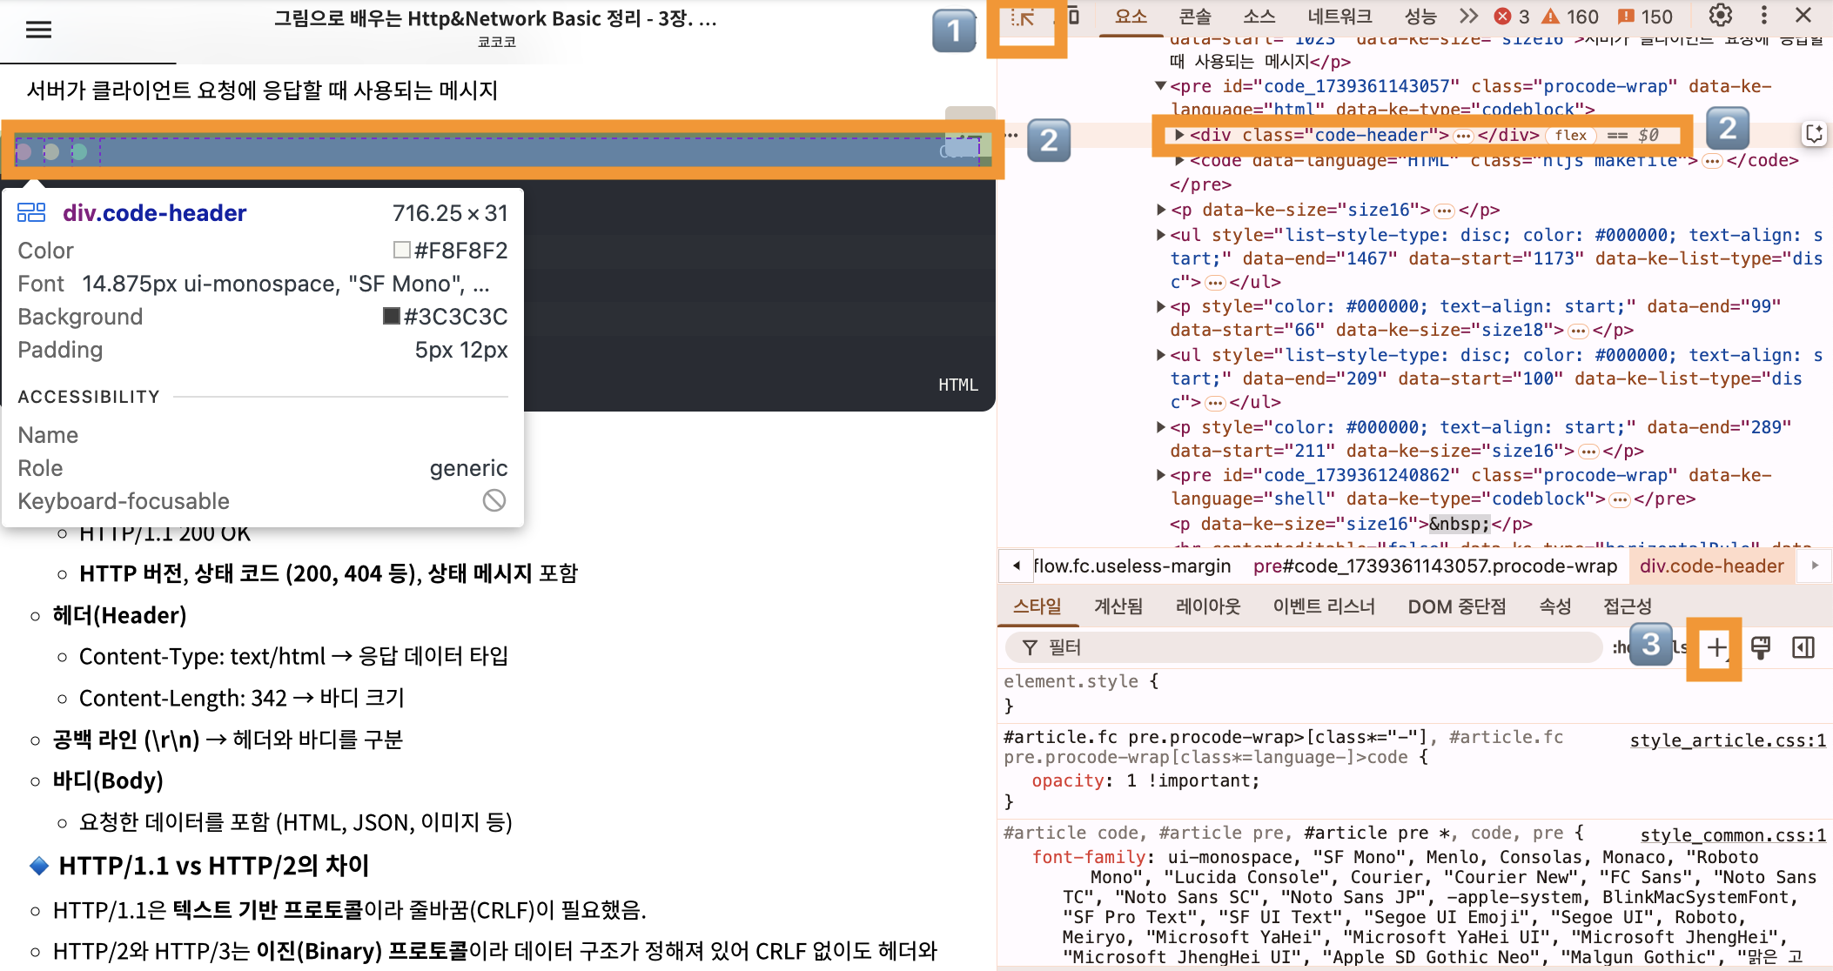1833x971 pixels.
Task: Click the AI assistance icon beside code-header row
Action: 1814,133
